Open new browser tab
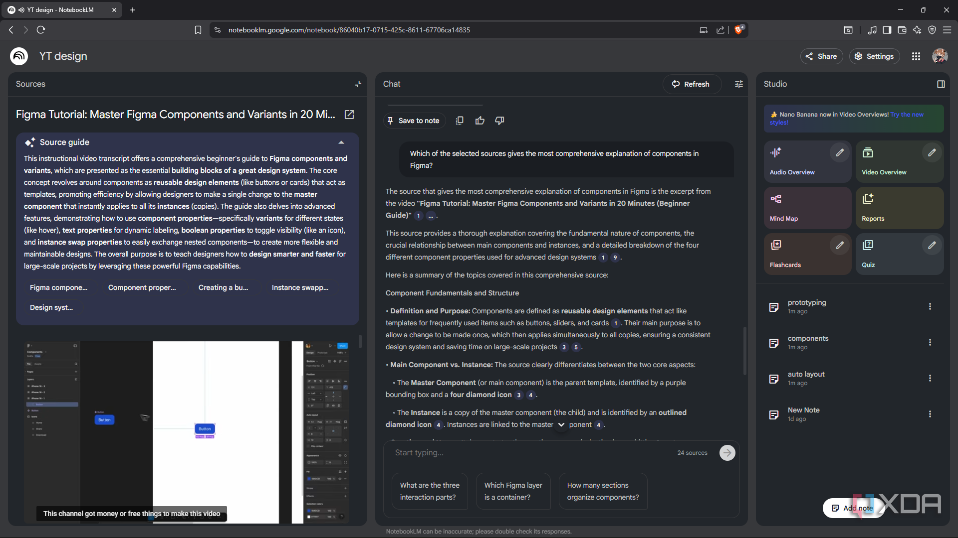 coord(133,10)
